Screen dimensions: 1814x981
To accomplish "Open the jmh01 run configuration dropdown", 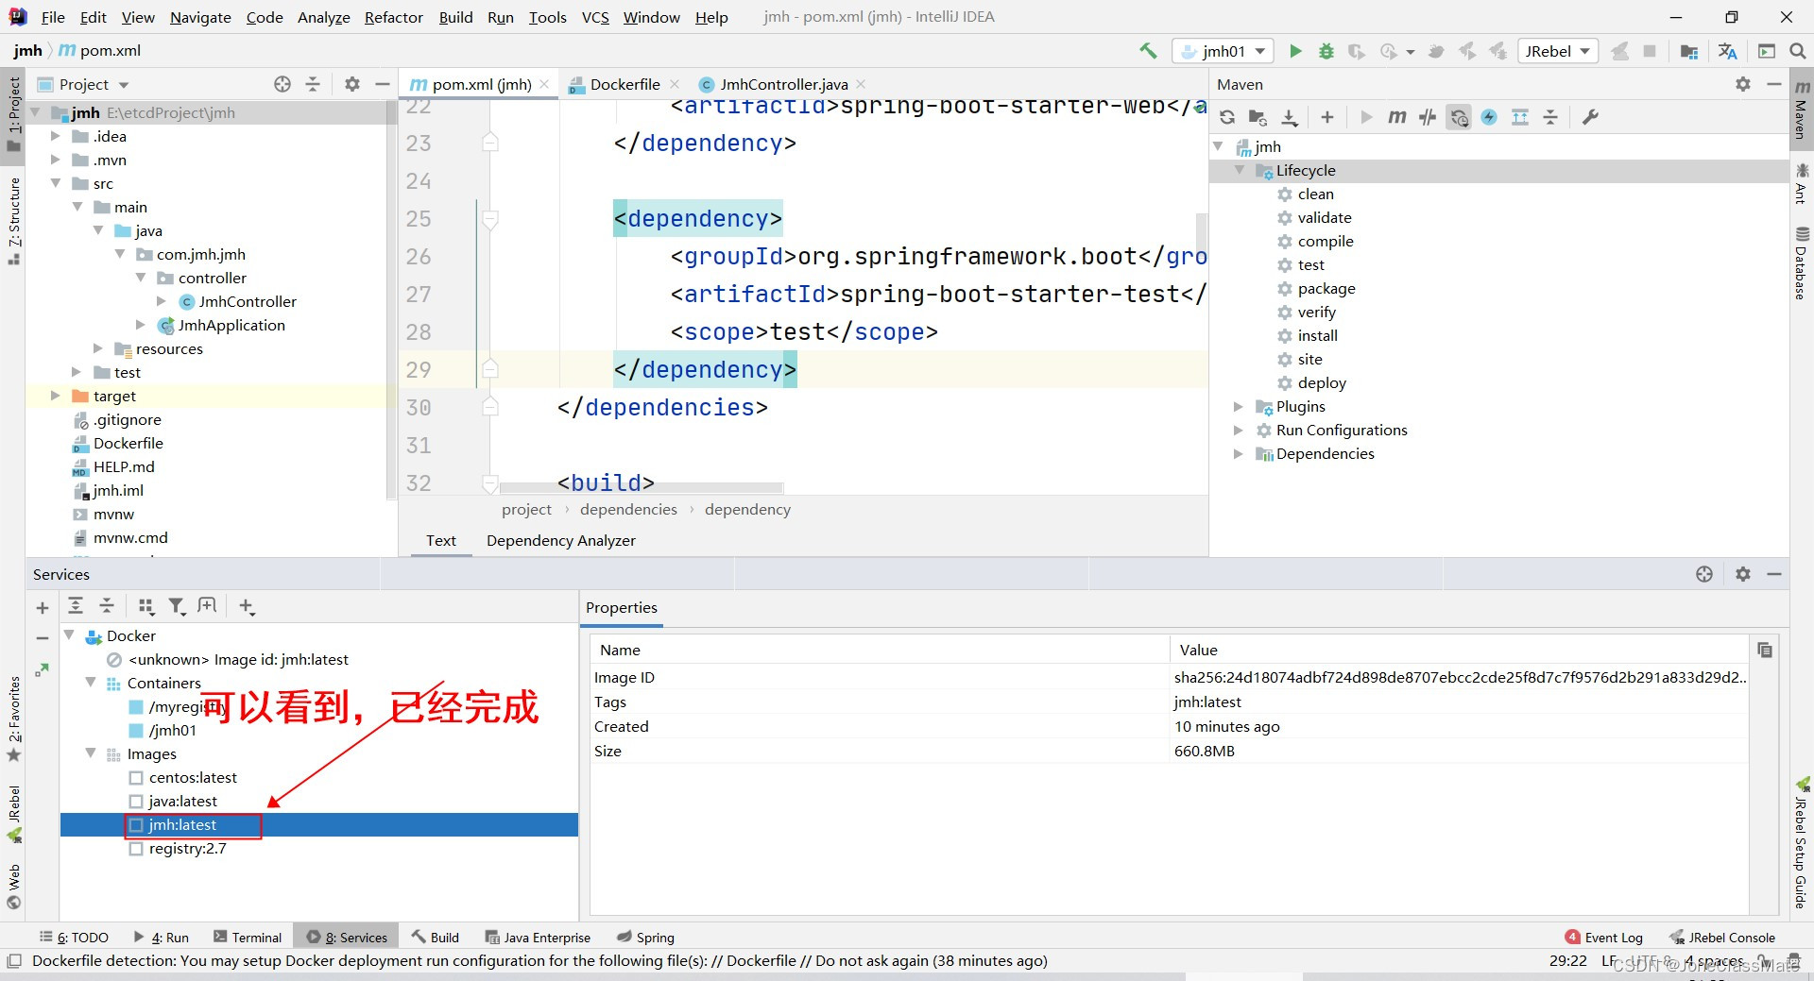I will coord(1224,51).
